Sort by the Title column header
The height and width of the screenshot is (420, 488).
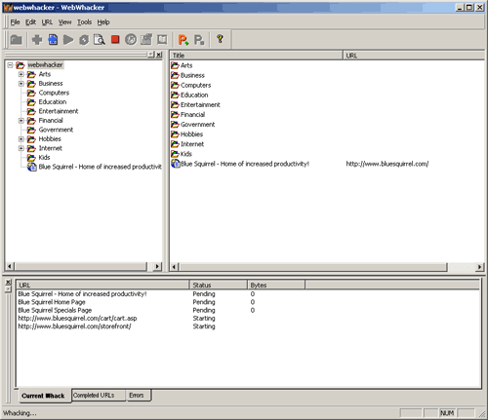256,56
